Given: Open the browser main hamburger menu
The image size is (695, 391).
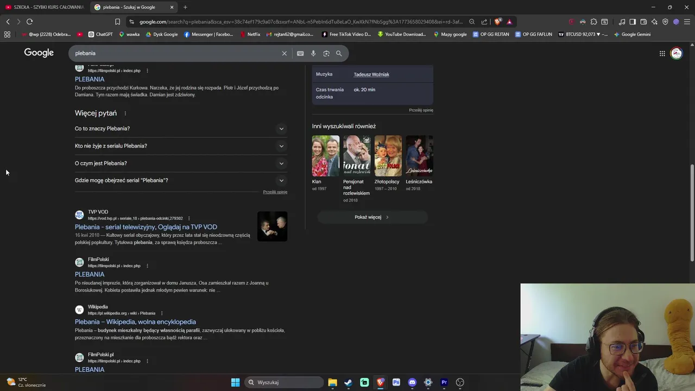Looking at the screenshot, I should pos(687,22).
